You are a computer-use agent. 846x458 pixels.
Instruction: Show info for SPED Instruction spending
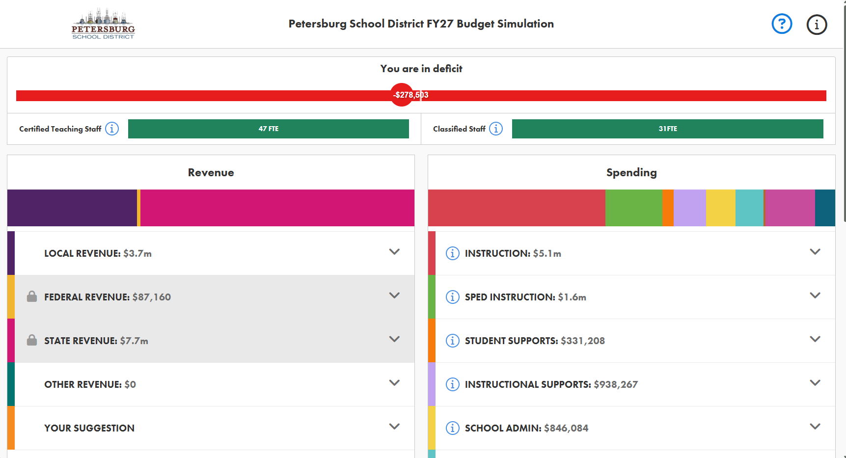point(452,297)
